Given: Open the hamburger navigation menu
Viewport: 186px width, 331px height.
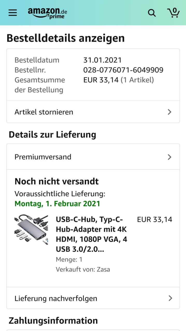Looking at the screenshot, I should point(12,13).
